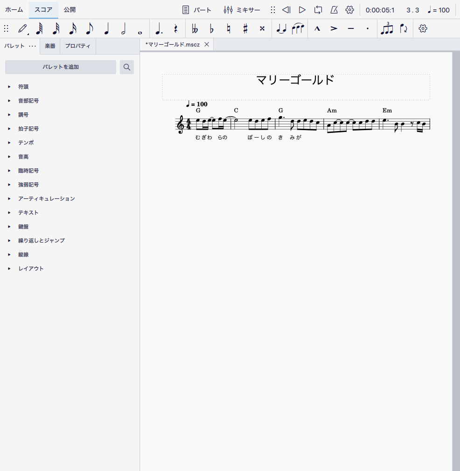
Task: Toggle the augmentation dot
Action: [x=159, y=29]
